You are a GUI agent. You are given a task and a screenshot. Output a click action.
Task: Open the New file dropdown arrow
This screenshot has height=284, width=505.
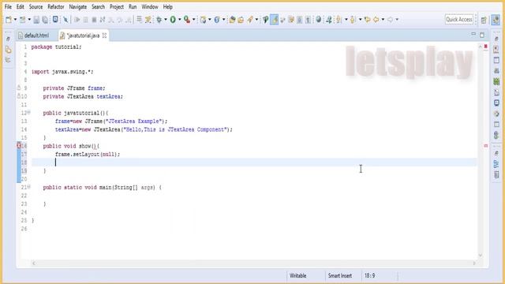[x=15, y=20]
